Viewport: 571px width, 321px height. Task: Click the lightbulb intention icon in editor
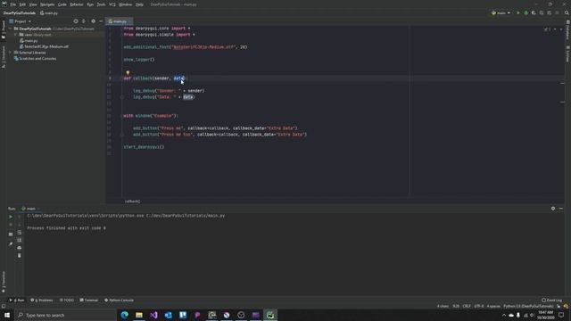[128, 73]
